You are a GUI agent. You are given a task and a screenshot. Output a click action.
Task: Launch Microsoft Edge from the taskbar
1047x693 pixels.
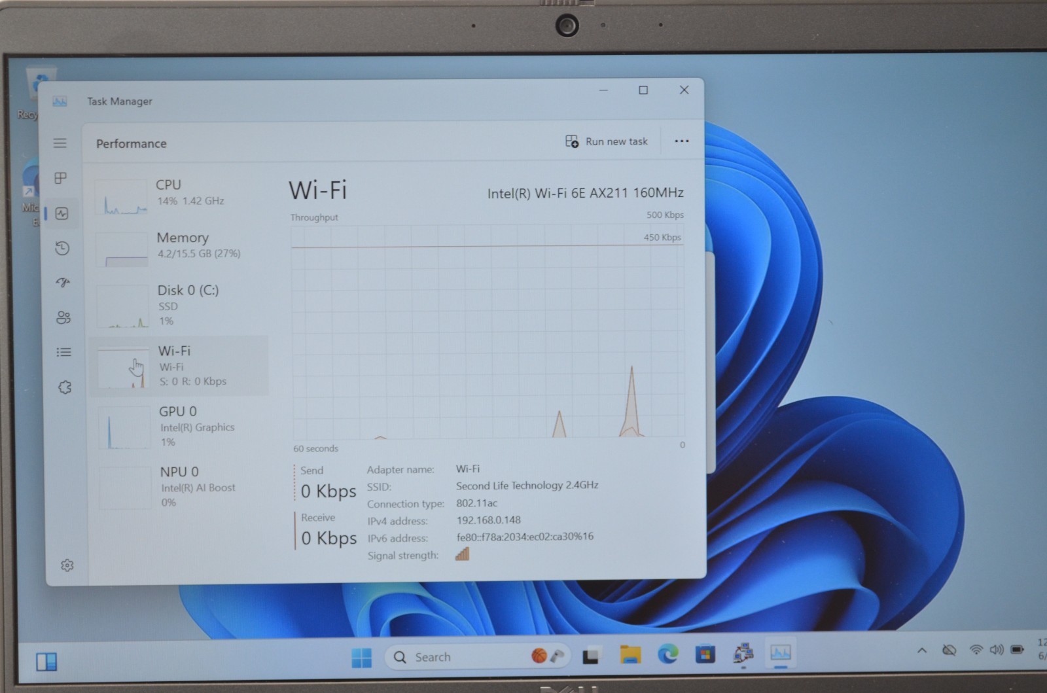coord(667,654)
